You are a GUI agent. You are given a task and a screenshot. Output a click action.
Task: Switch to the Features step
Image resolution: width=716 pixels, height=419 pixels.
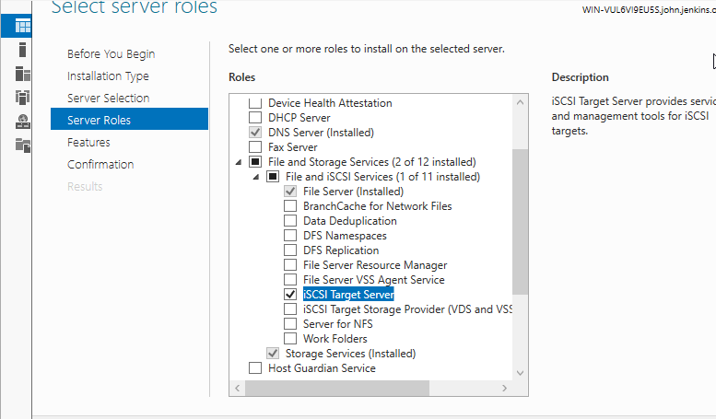pos(88,143)
